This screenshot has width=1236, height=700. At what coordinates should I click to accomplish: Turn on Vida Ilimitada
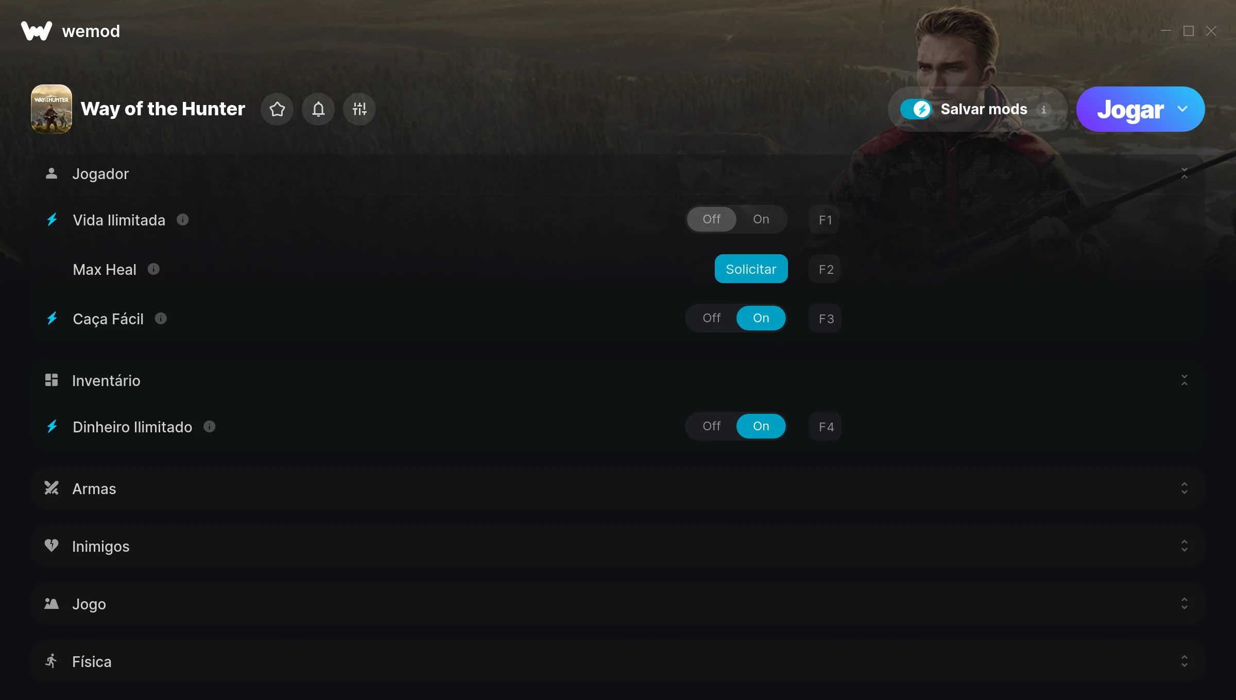tap(761, 219)
